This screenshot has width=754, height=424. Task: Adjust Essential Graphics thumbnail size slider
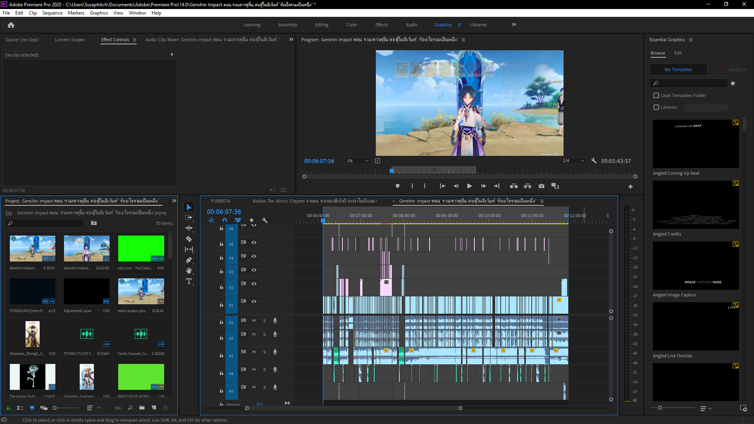(x=660, y=408)
